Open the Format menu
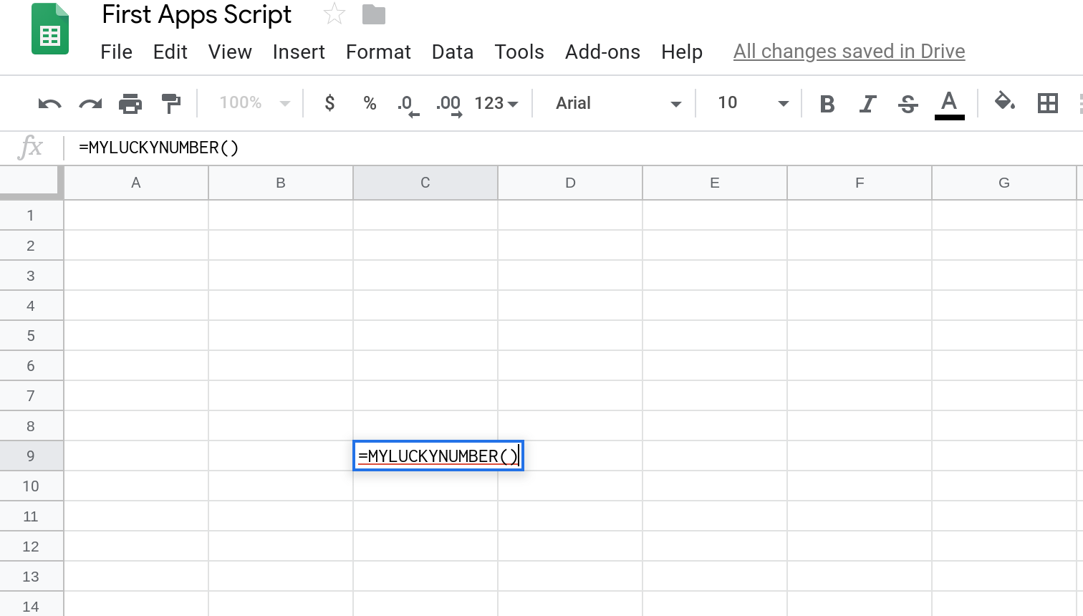The width and height of the screenshot is (1083, 616). click(x=378, y=52)
